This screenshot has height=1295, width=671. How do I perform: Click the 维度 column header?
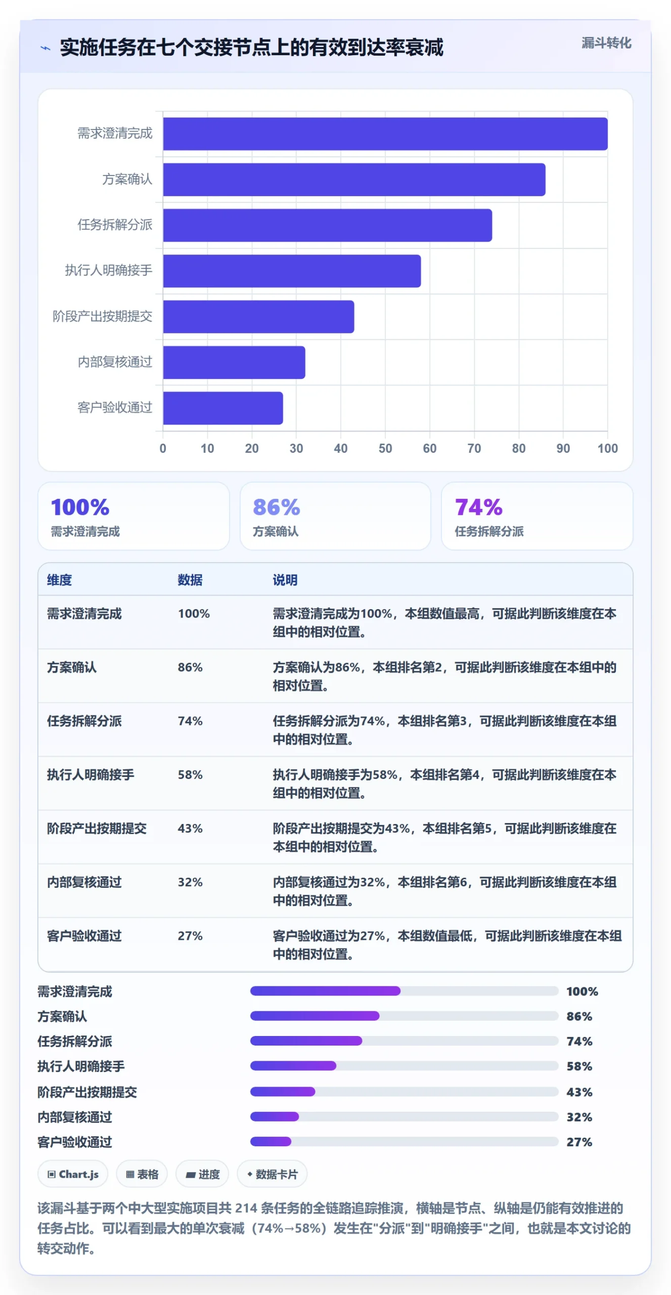point(59,580)
